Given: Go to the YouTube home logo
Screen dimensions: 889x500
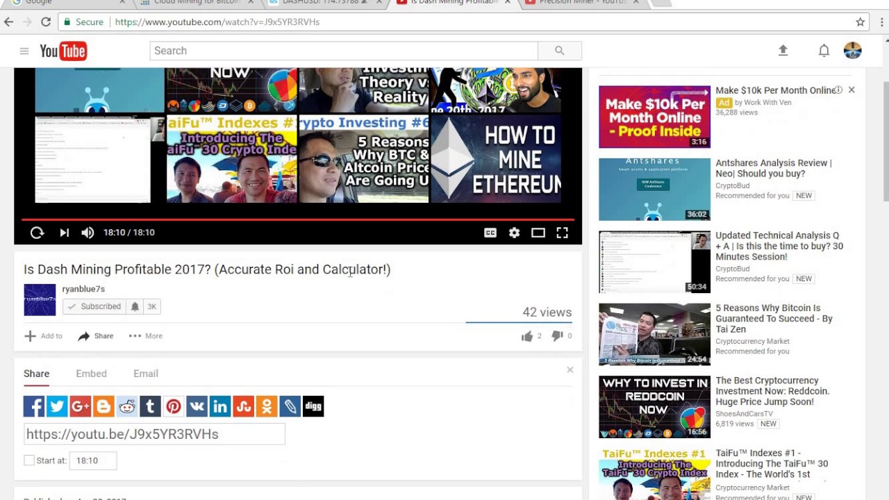Looking at the screenshot, I should 63,51.
